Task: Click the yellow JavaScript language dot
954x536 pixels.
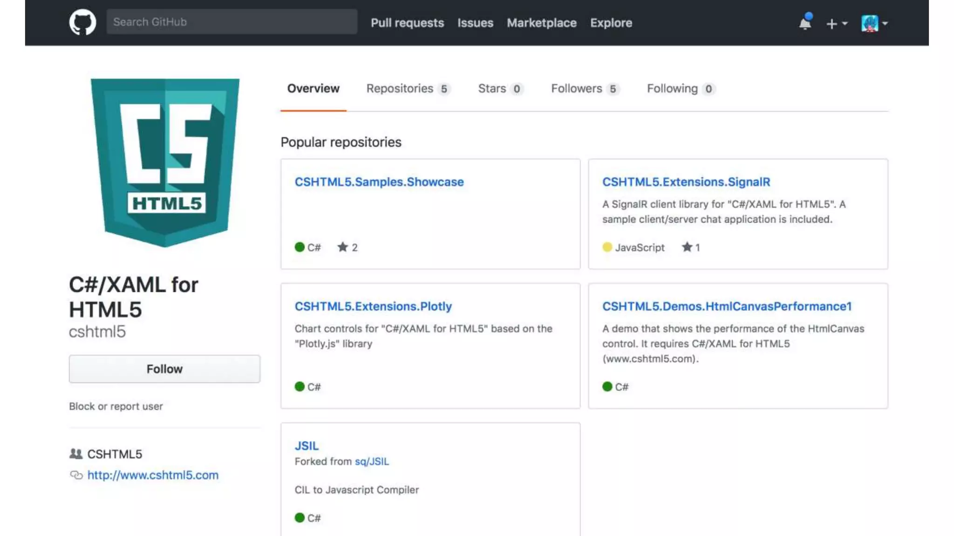Action: (x=607, y=247)
